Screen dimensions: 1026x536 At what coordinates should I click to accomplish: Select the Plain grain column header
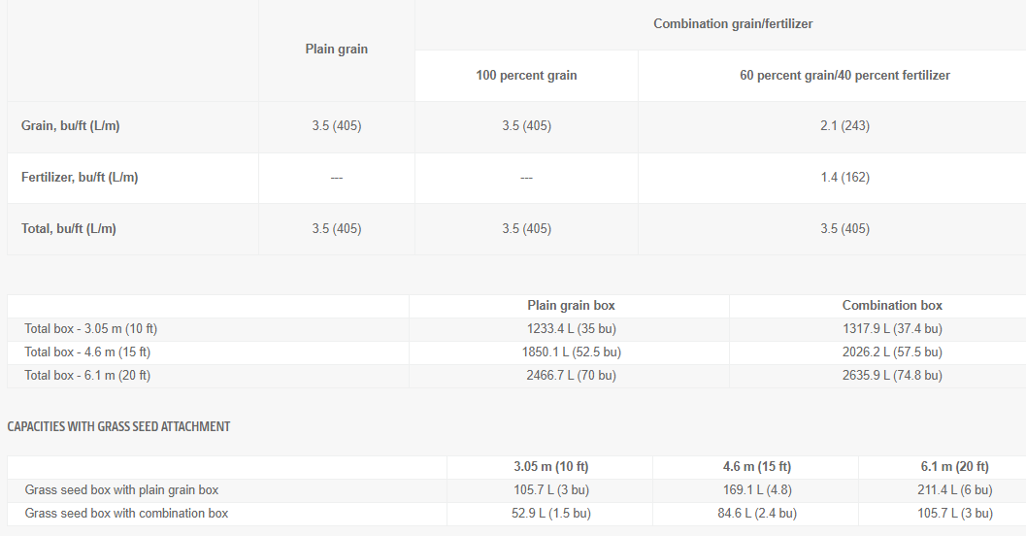pyautogui.click(x=336, y=50)
